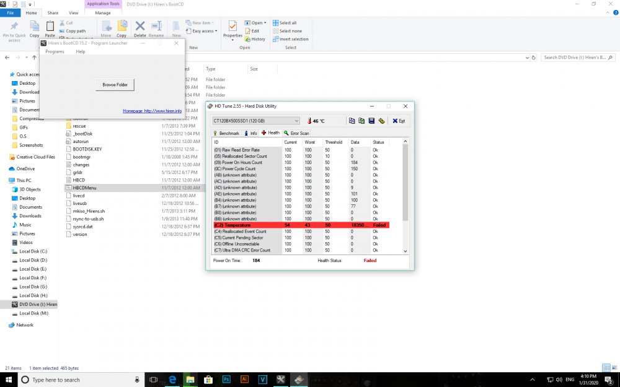620x387 pixels.
Task: Click the HD Tune list scrollbar thumb
Action: point(405,183)
